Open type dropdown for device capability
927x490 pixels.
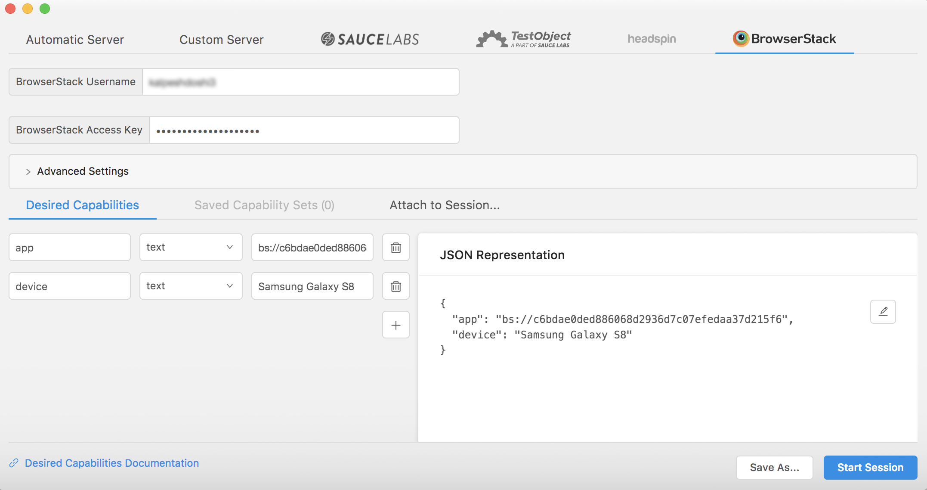pos(191,286)
